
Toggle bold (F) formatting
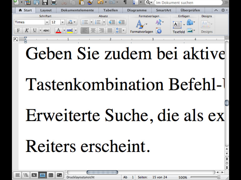pyautogui.click(x=18, y=31)
